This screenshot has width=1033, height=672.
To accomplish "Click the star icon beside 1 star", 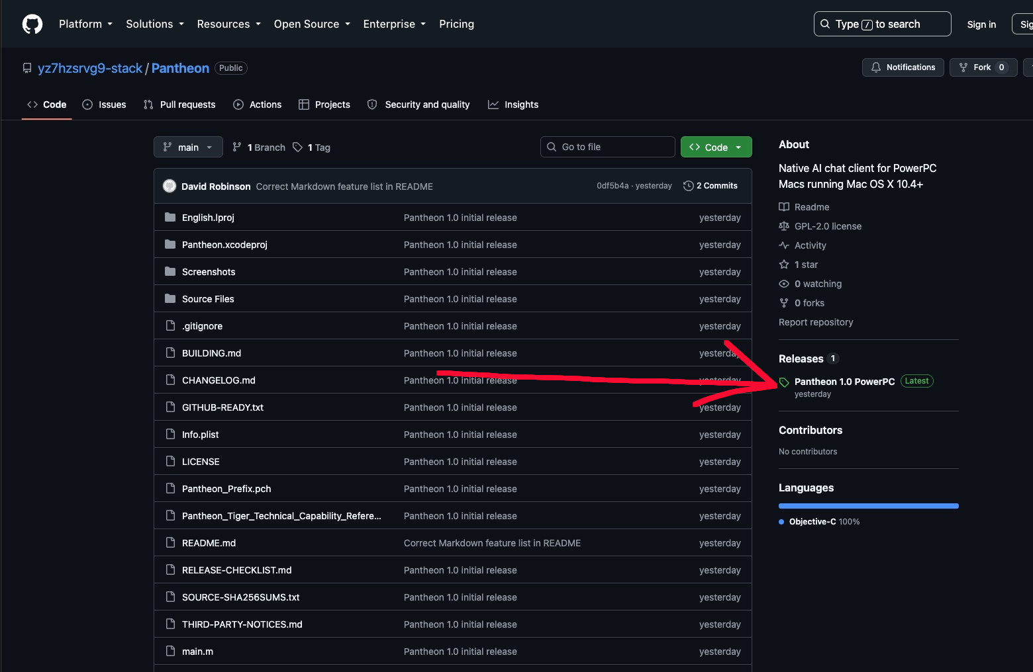I will coord(784,265).
